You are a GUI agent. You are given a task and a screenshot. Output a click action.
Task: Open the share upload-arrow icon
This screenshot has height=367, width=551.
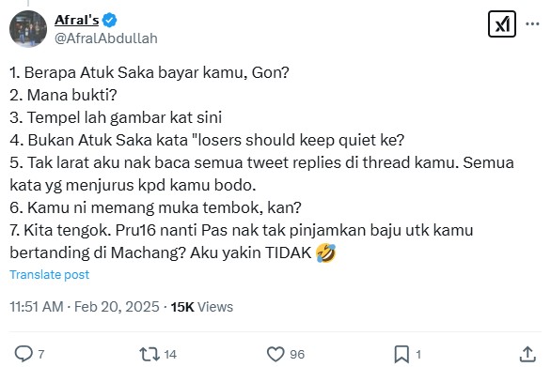point(527,354)
